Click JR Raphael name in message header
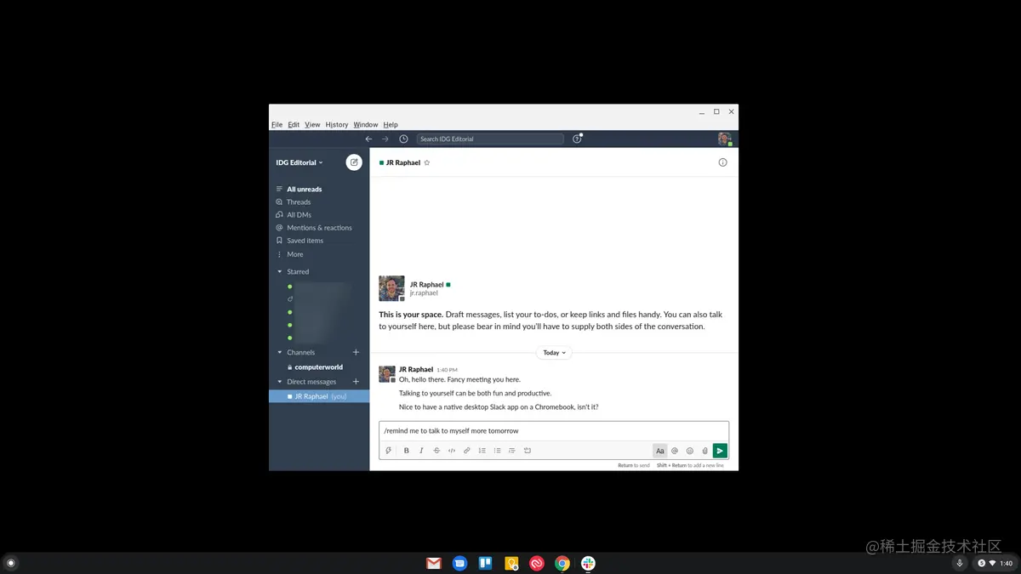Viewport: 1021px width, 574px height. pos(416,370)
